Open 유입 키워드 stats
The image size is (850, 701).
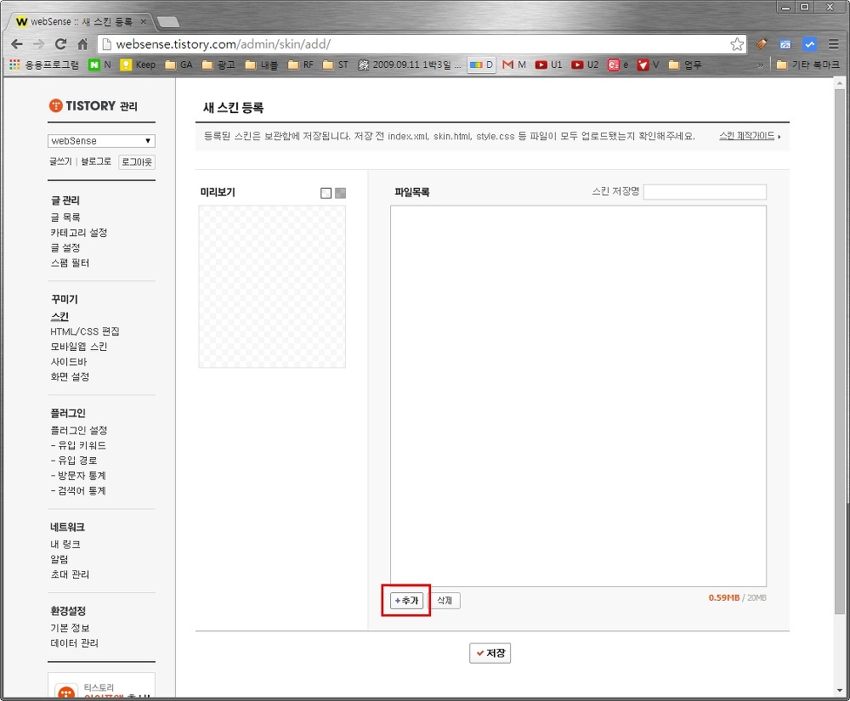[78, 445]
